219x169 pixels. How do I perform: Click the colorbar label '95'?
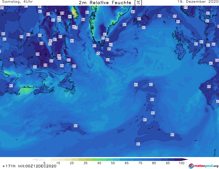pyautogui.click(x=168, y=163)
